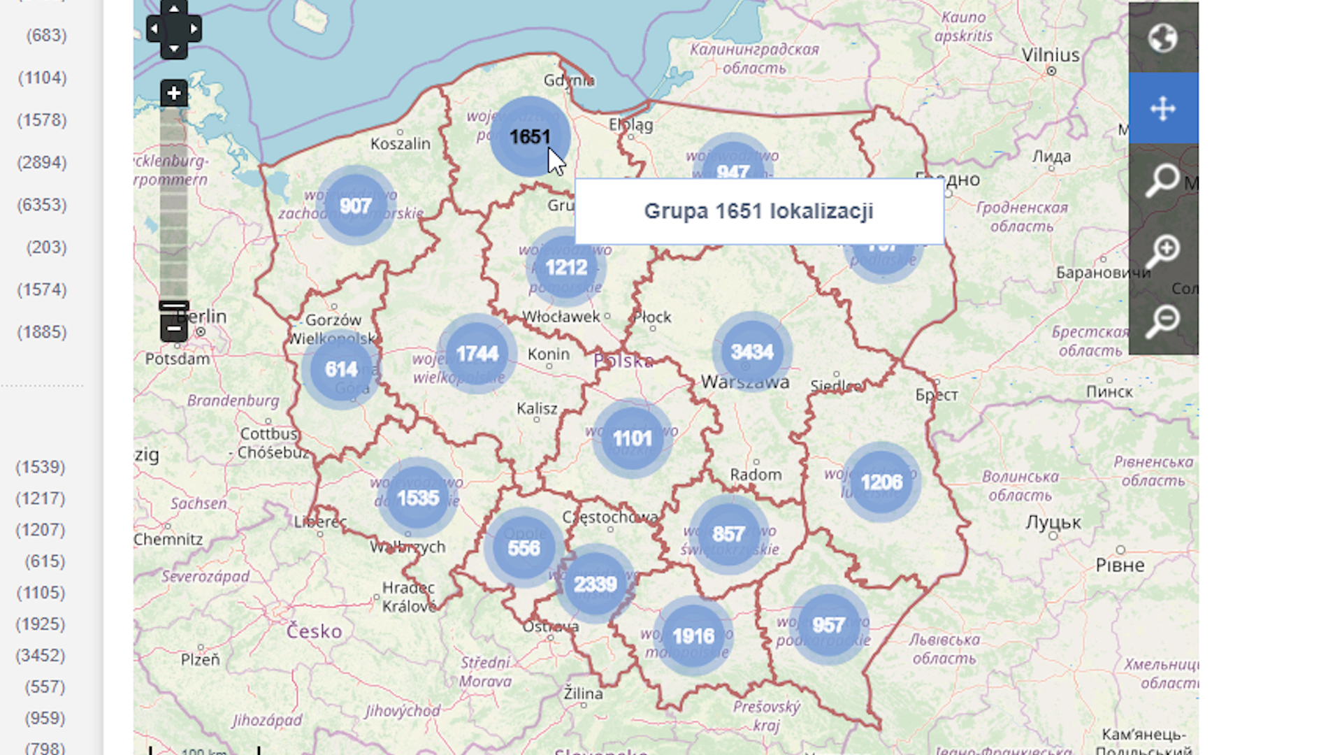Click the 1535 cluster marker
1342x755 pixels.
coord(417,498)
